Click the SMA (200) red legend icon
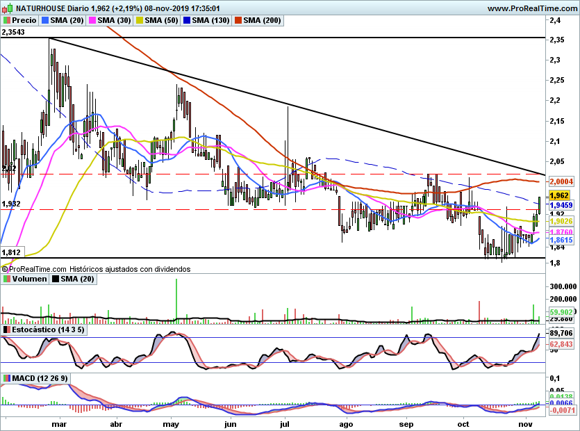Viewport: 580px width, 431px height. point(238,20)
